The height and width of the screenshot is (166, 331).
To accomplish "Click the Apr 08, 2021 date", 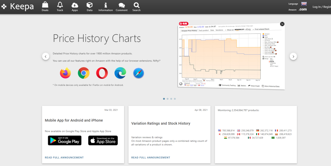I will point(201,110).
